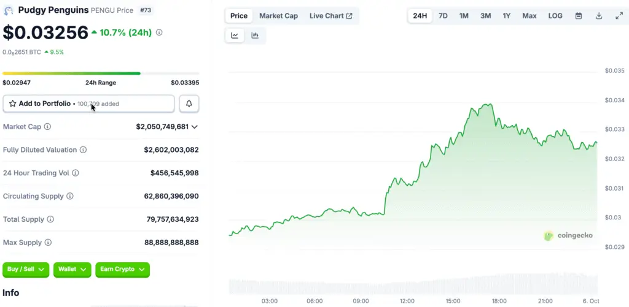Viewport: 629px width, 307px height.
Task: Click the bottom chart volume navigator strip
Action: point(413,286)
